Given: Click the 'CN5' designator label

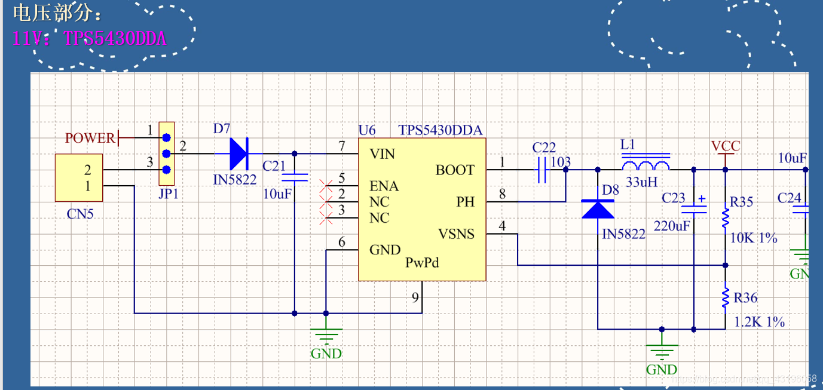Looking at the screenshot, I should (x=80, y=214).
